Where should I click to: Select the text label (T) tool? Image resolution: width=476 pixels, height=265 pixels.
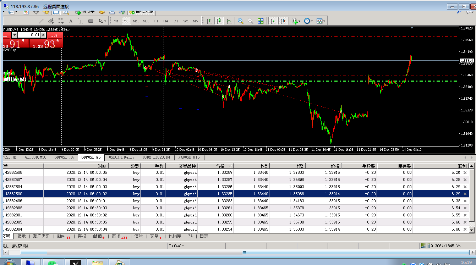(x=81, y=21)
